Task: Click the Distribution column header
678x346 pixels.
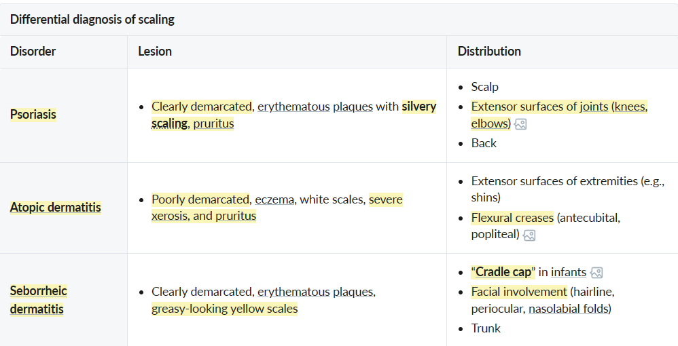Action: (x=489, y=51)
